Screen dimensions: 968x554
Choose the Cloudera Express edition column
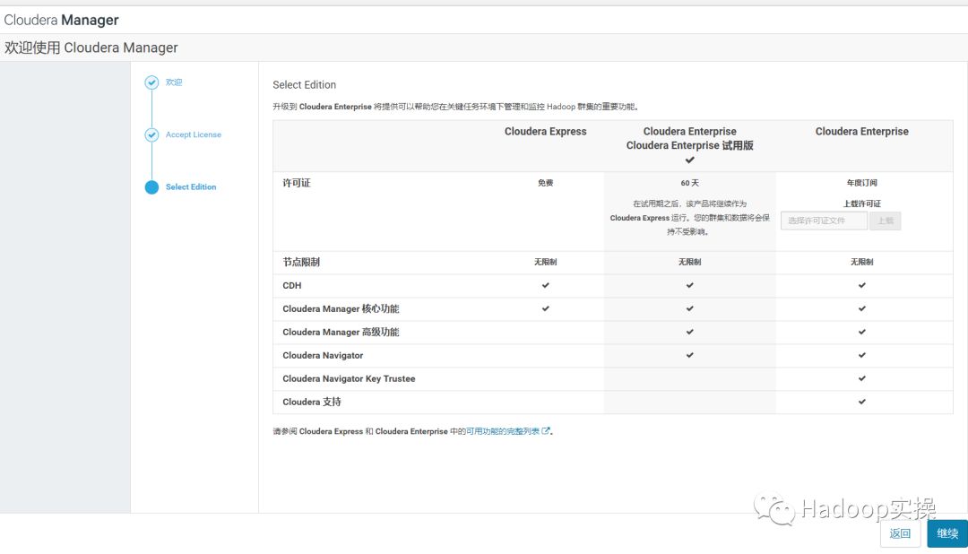tap(545, 132)
